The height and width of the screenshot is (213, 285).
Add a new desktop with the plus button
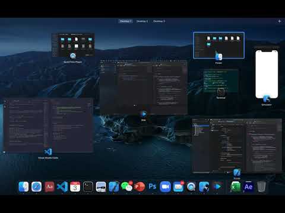point(280,21)
